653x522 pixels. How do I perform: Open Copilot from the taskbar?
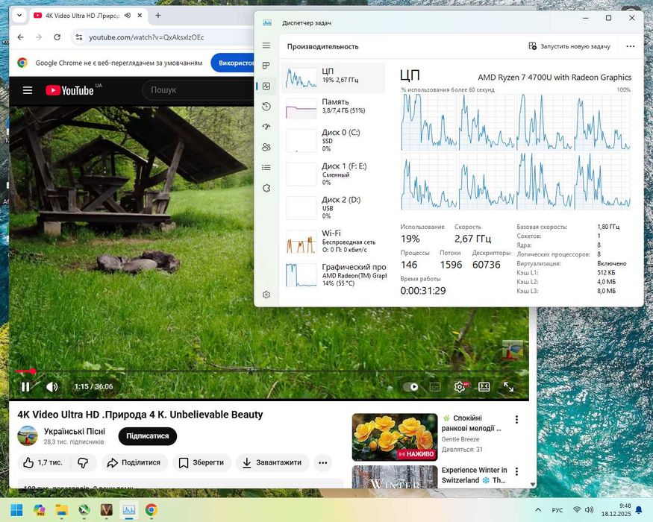click(x=39, y=509)
